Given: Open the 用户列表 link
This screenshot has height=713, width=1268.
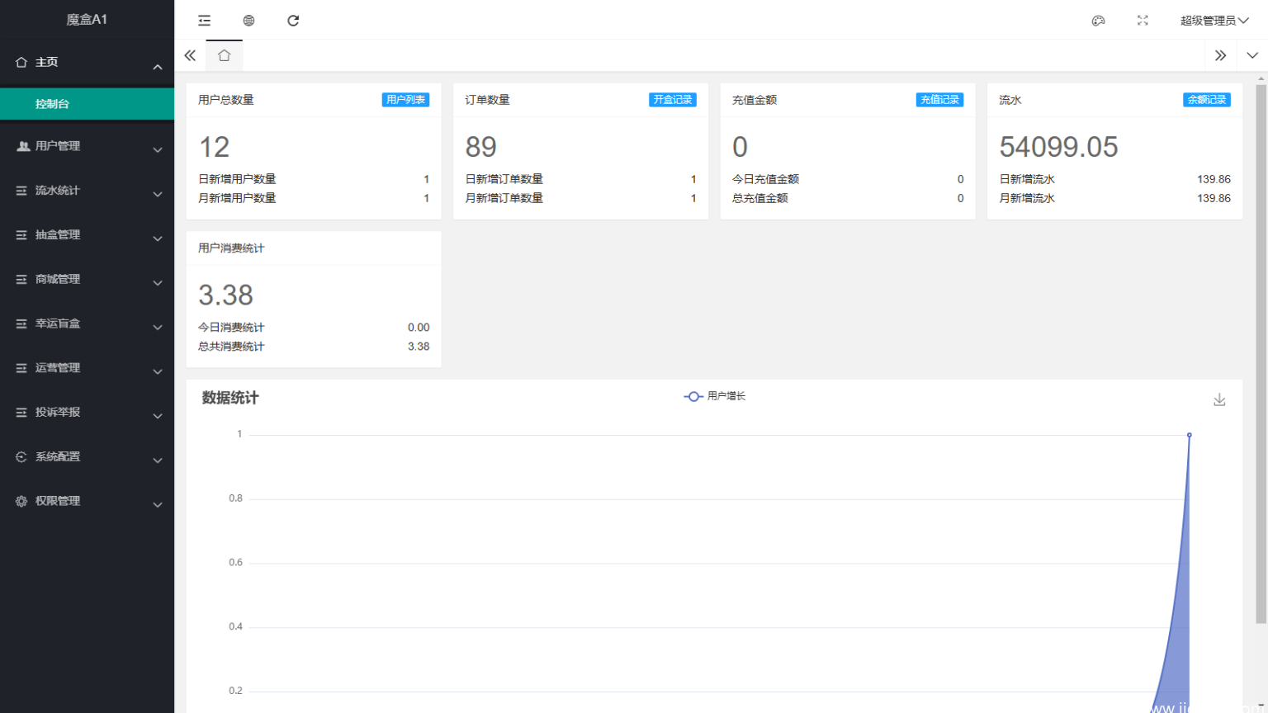Looking at the screenshot, I should [405, 99].
